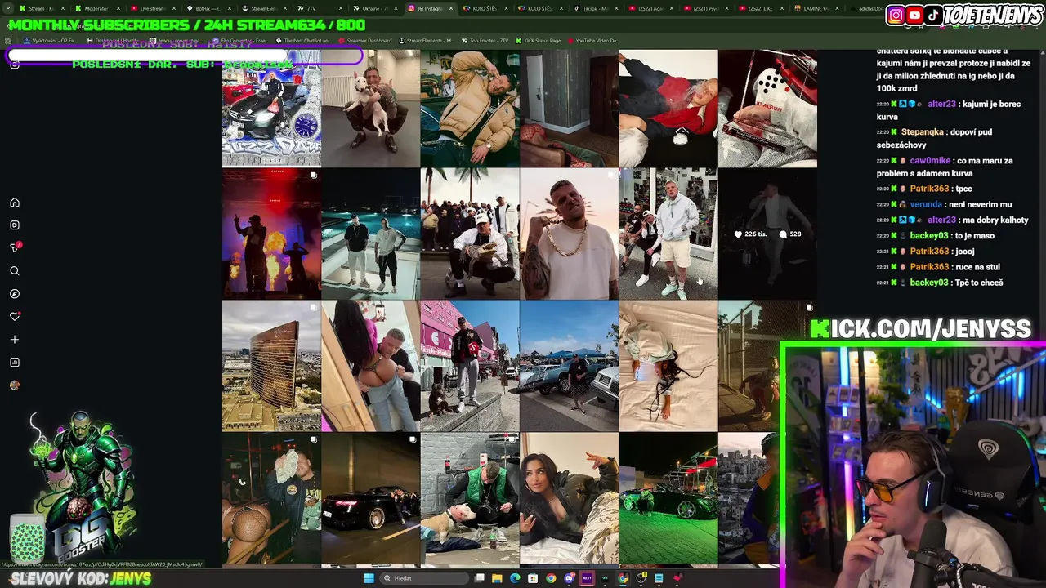Click the Create plus icon
The image size is (1046, 588).
click(x=15, y=340)
